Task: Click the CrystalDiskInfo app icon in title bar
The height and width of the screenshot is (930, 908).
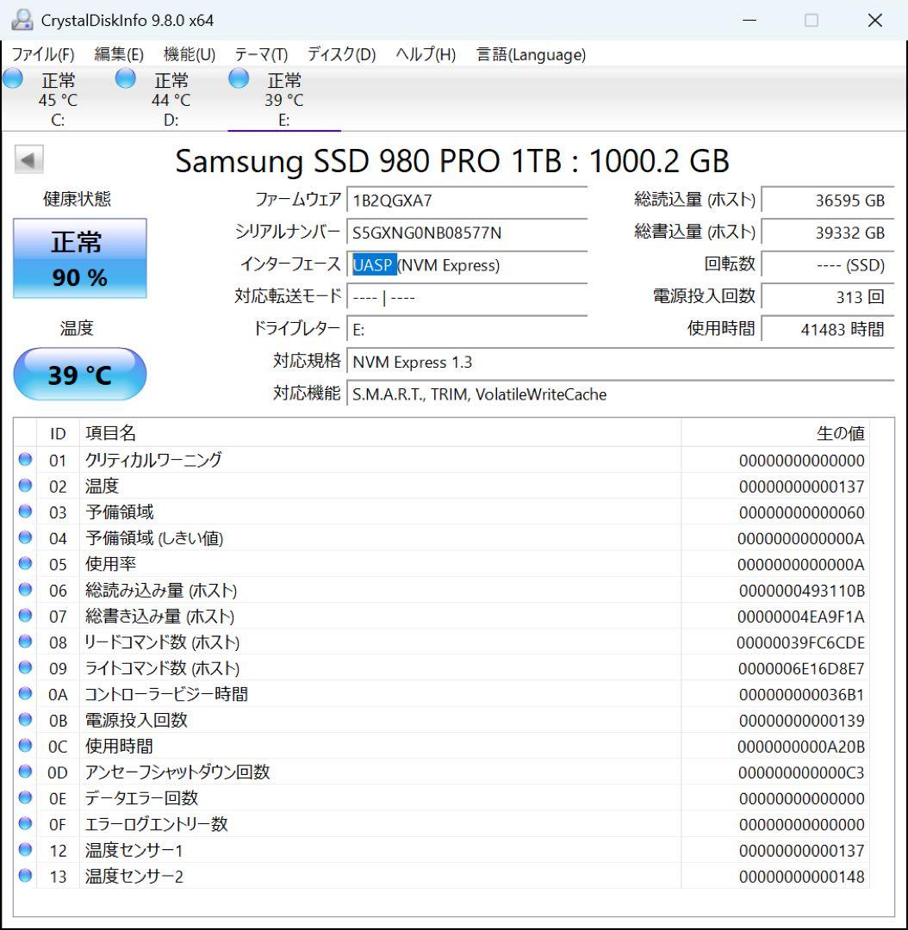Action: click(x=22, y=20)
